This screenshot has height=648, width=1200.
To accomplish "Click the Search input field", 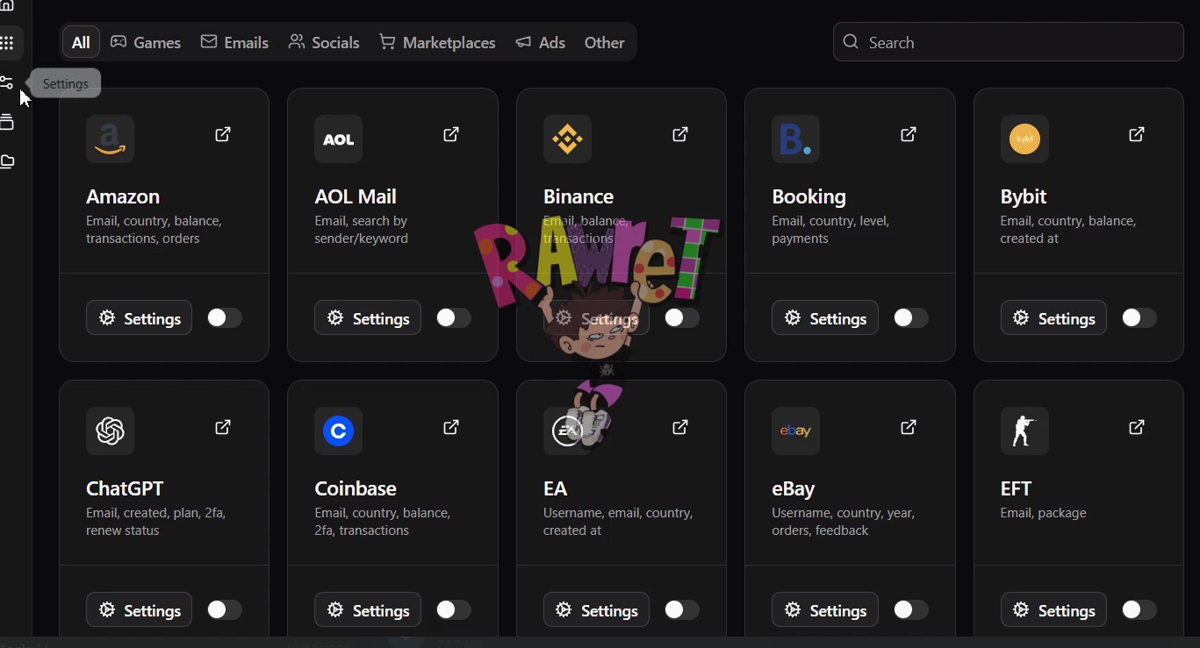I will pos(1008,42).
